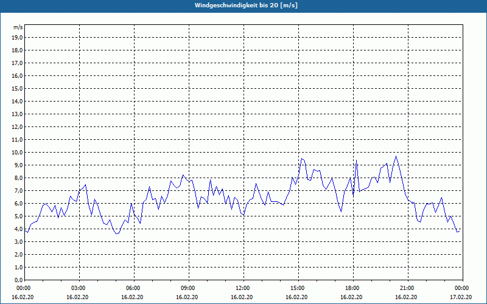Select the '19,0' y-axis label
The height and width of the screenshot is (304, 487).
click(18, 38)
